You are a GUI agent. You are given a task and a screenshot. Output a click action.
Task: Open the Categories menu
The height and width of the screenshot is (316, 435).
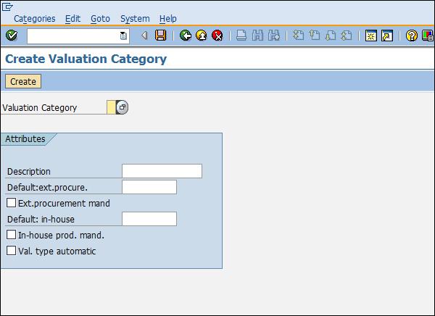pyautogui.click(x=34, y=18)
